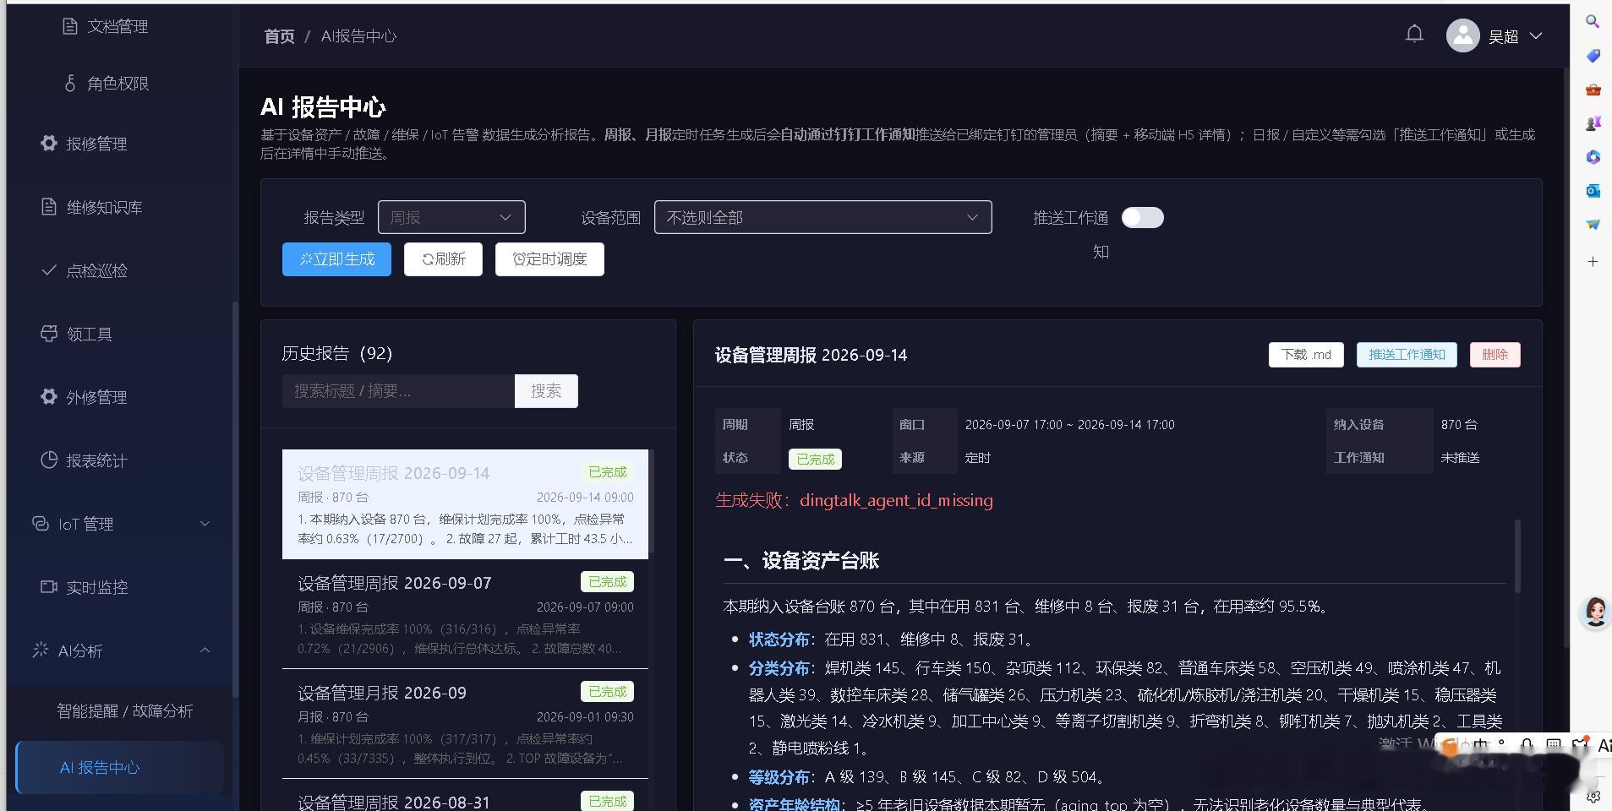This screenshot has width=1612, height=811.
Task: Click the red 删除 button
Action: pyautogui.click(x=1495, y=355)
